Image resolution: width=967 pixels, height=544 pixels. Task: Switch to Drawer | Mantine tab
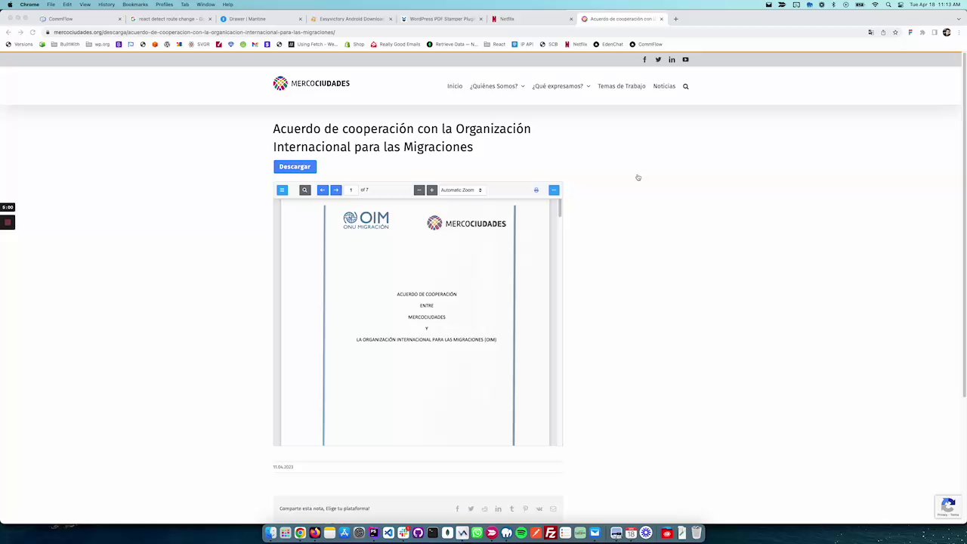tap(261, 19)
